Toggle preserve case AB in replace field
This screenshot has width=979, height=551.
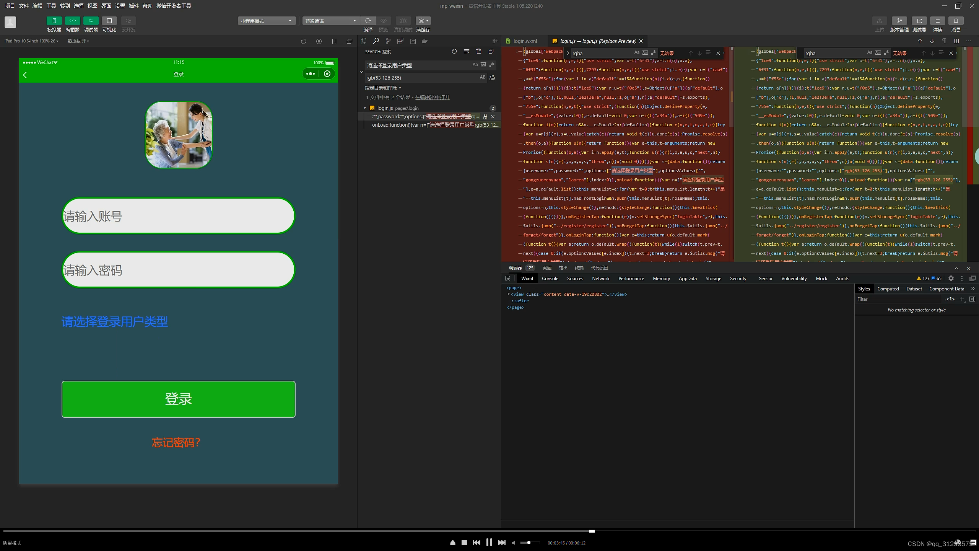(483, 78)
